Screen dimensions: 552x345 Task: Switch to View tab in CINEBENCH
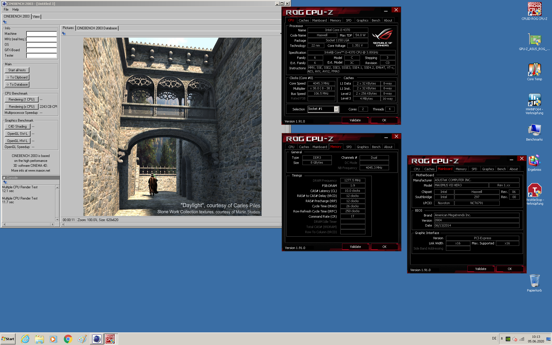tap(36, 17)
